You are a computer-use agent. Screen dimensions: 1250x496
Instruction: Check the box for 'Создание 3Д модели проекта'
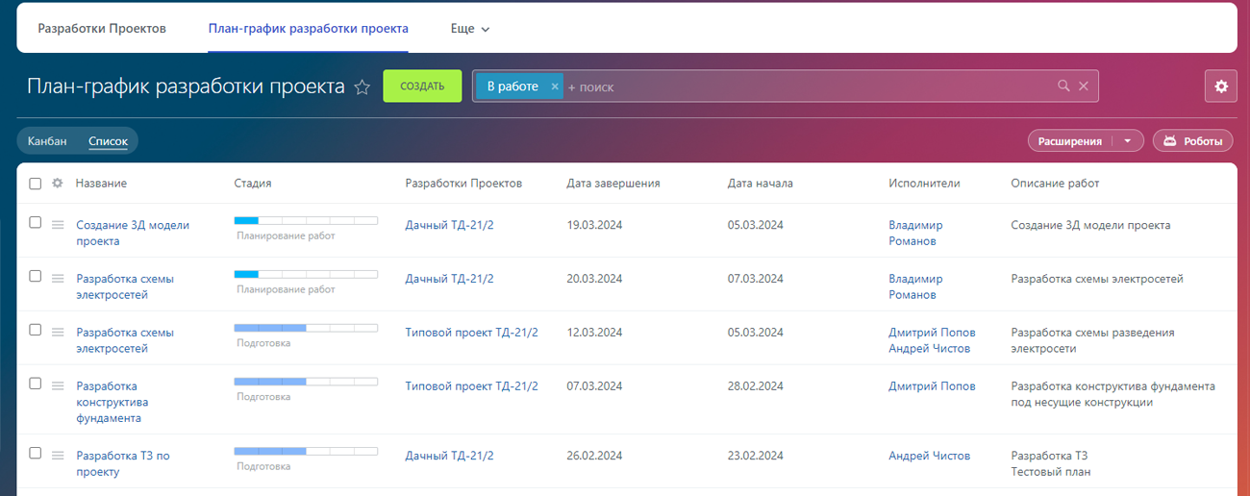(x=36, y=223)
